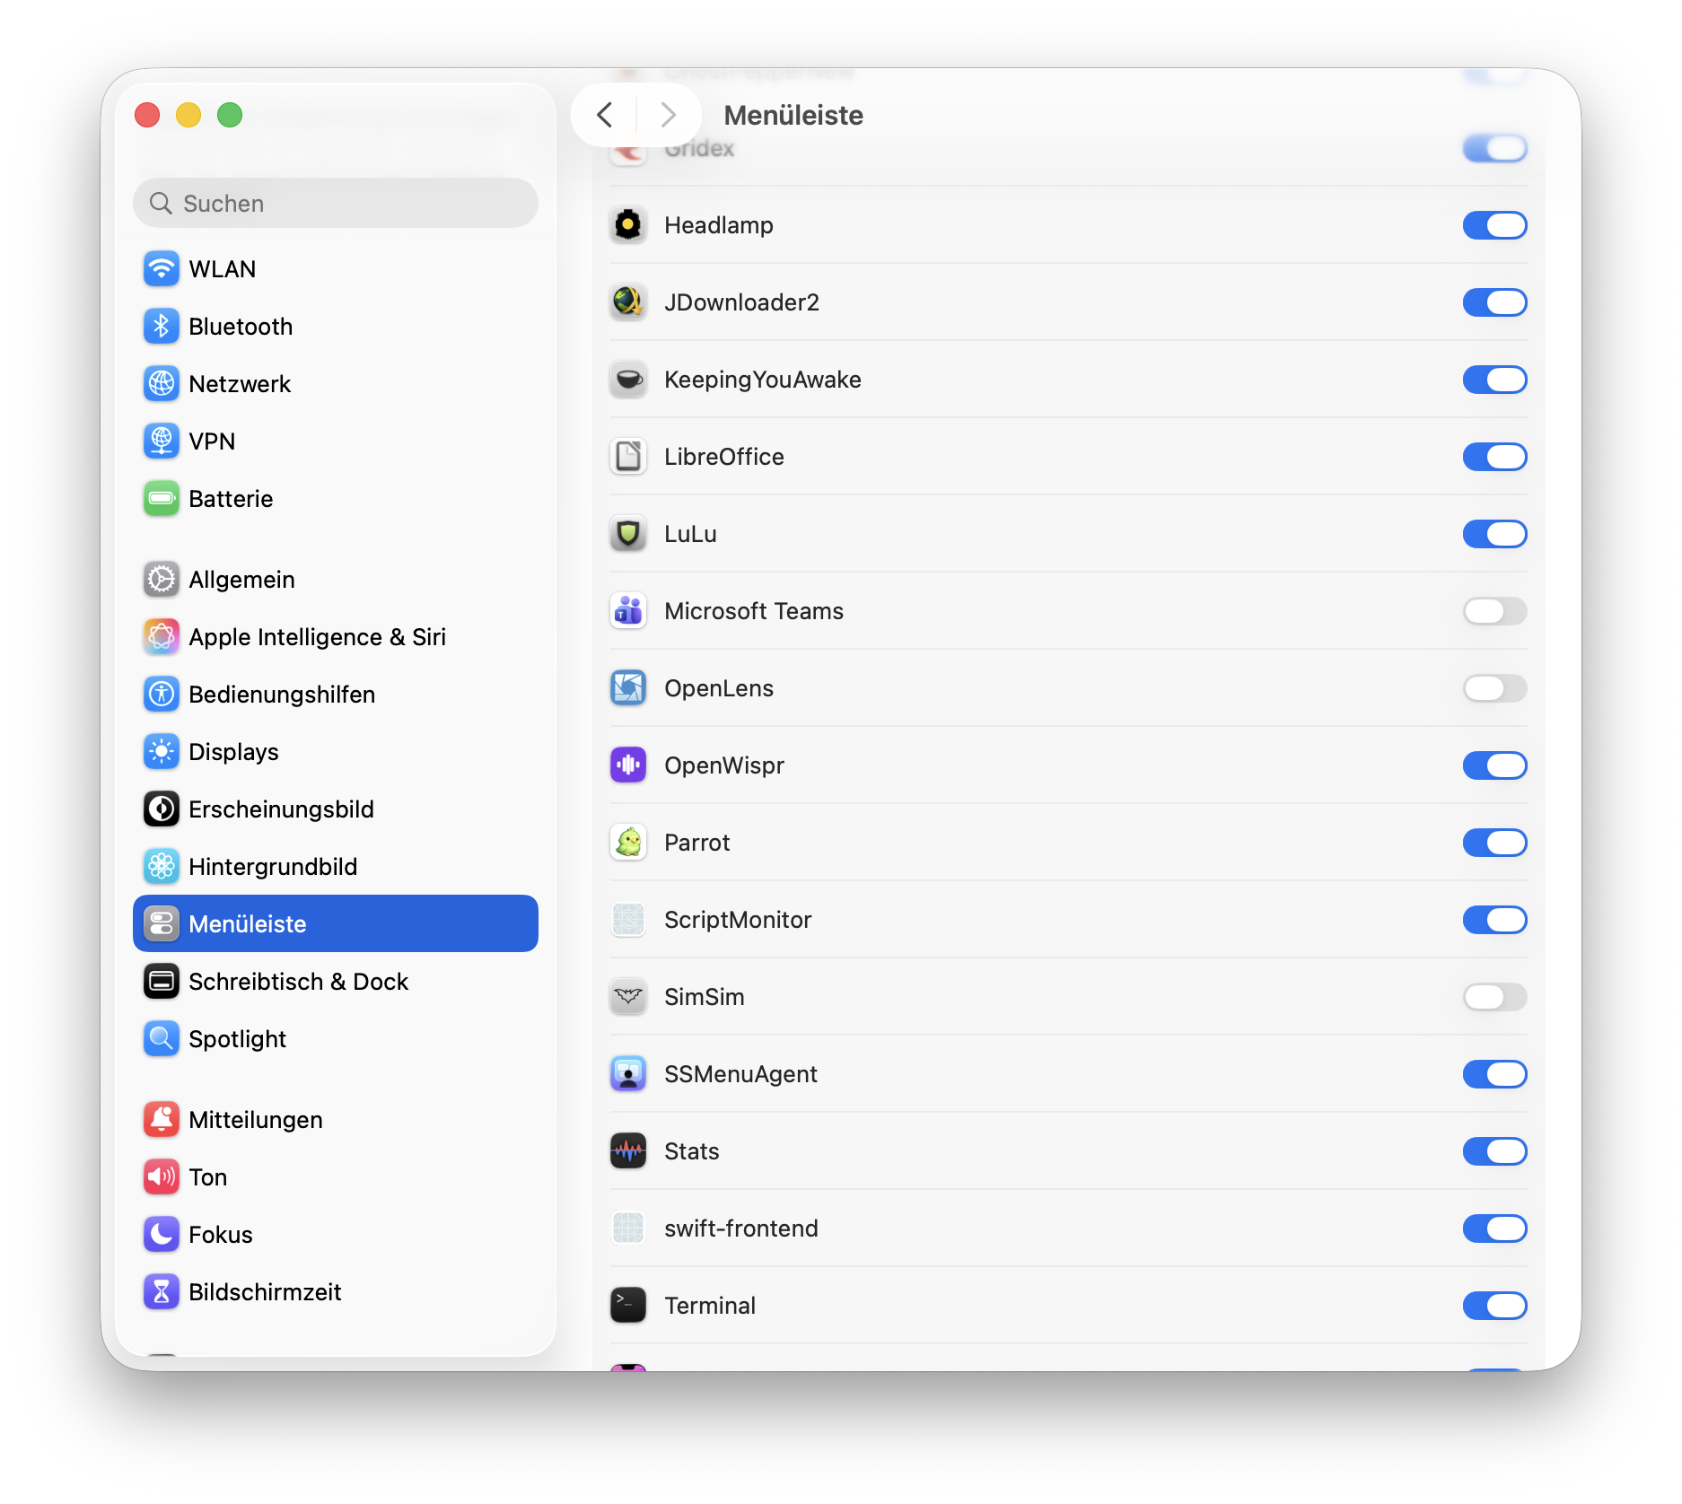Click the WLAN wifi icon in sidebar
This screenshot has height=1504, width=1682.
(162, 269)
